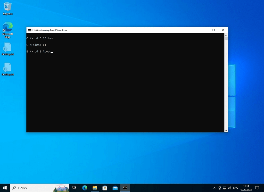Screen dimensions: 264x192
Task: Open the clock showing 11:14 09.10.2023
Action: tap(246, 188)
